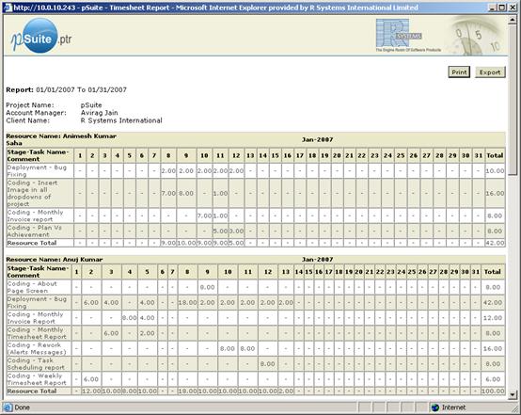Click Stage-Task Name-Comment header in Animesh table

(x=38, y=155)
